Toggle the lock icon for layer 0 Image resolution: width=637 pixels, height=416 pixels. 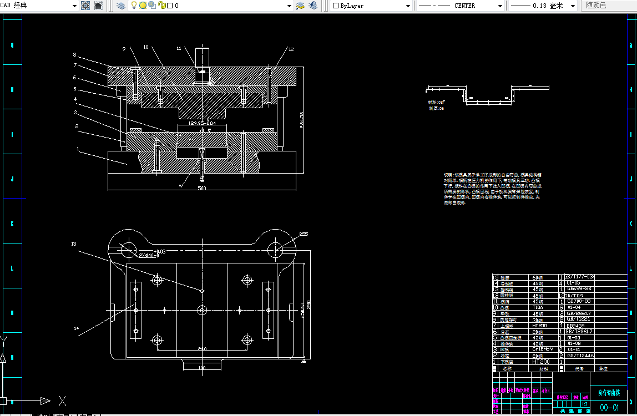pos(161,6)
